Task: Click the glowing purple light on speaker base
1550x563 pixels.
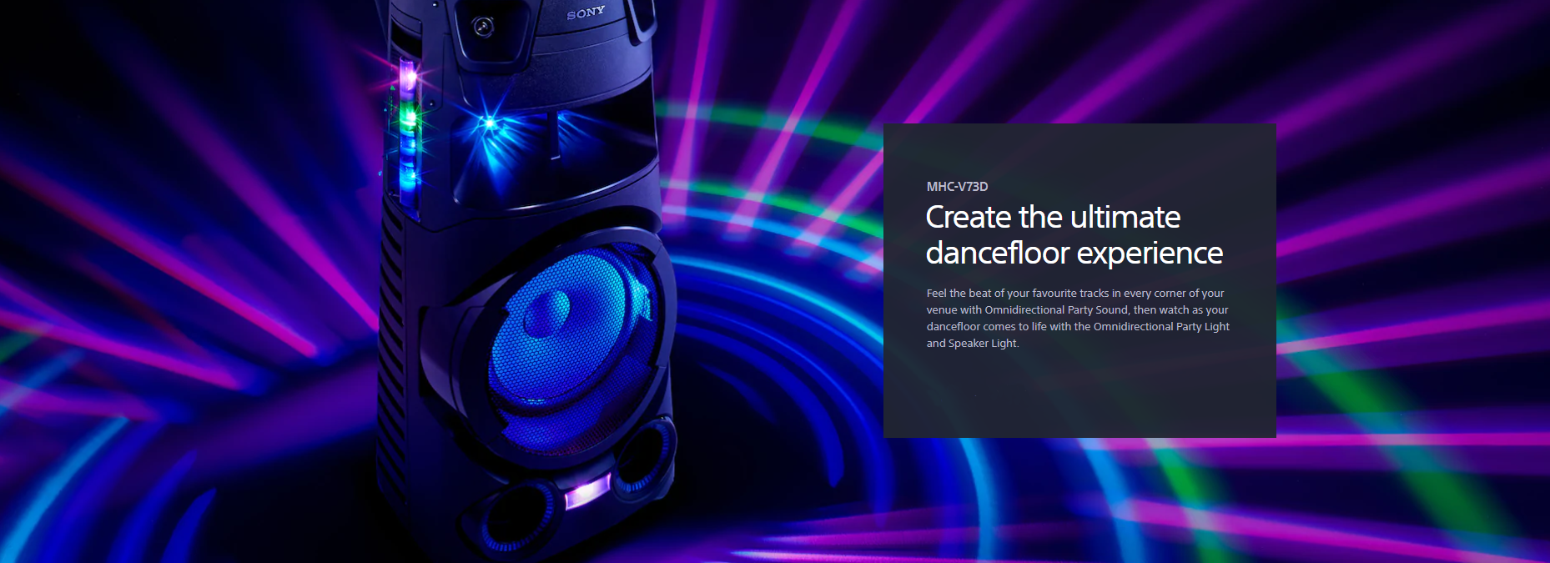Action: pyautogui.click(x=586, y=492)
